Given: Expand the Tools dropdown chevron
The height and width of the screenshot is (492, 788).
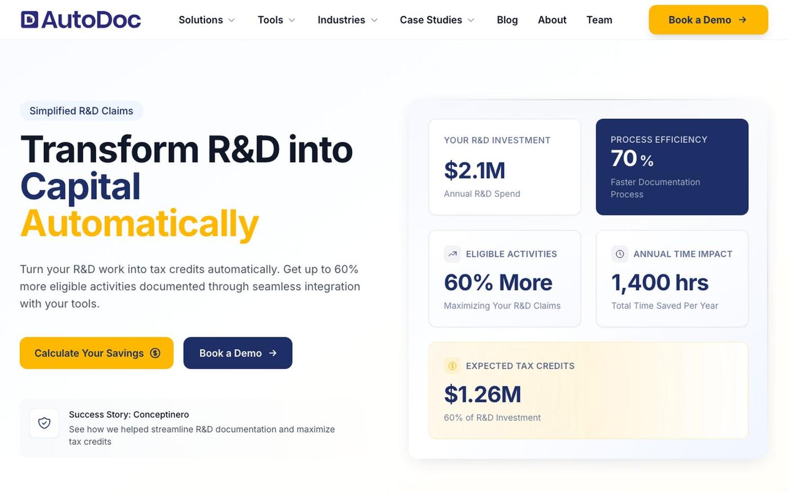Looking at the screenshot, I should point(292,20).
